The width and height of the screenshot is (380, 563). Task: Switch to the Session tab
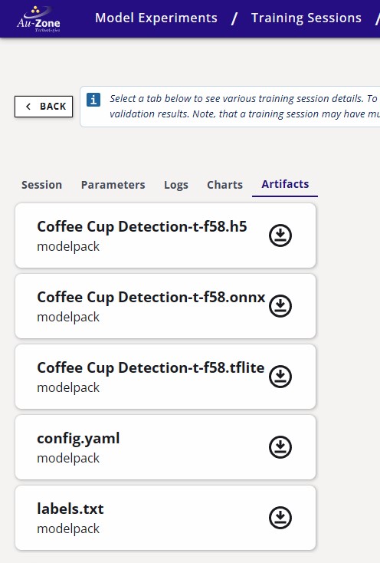click(41, 185)
